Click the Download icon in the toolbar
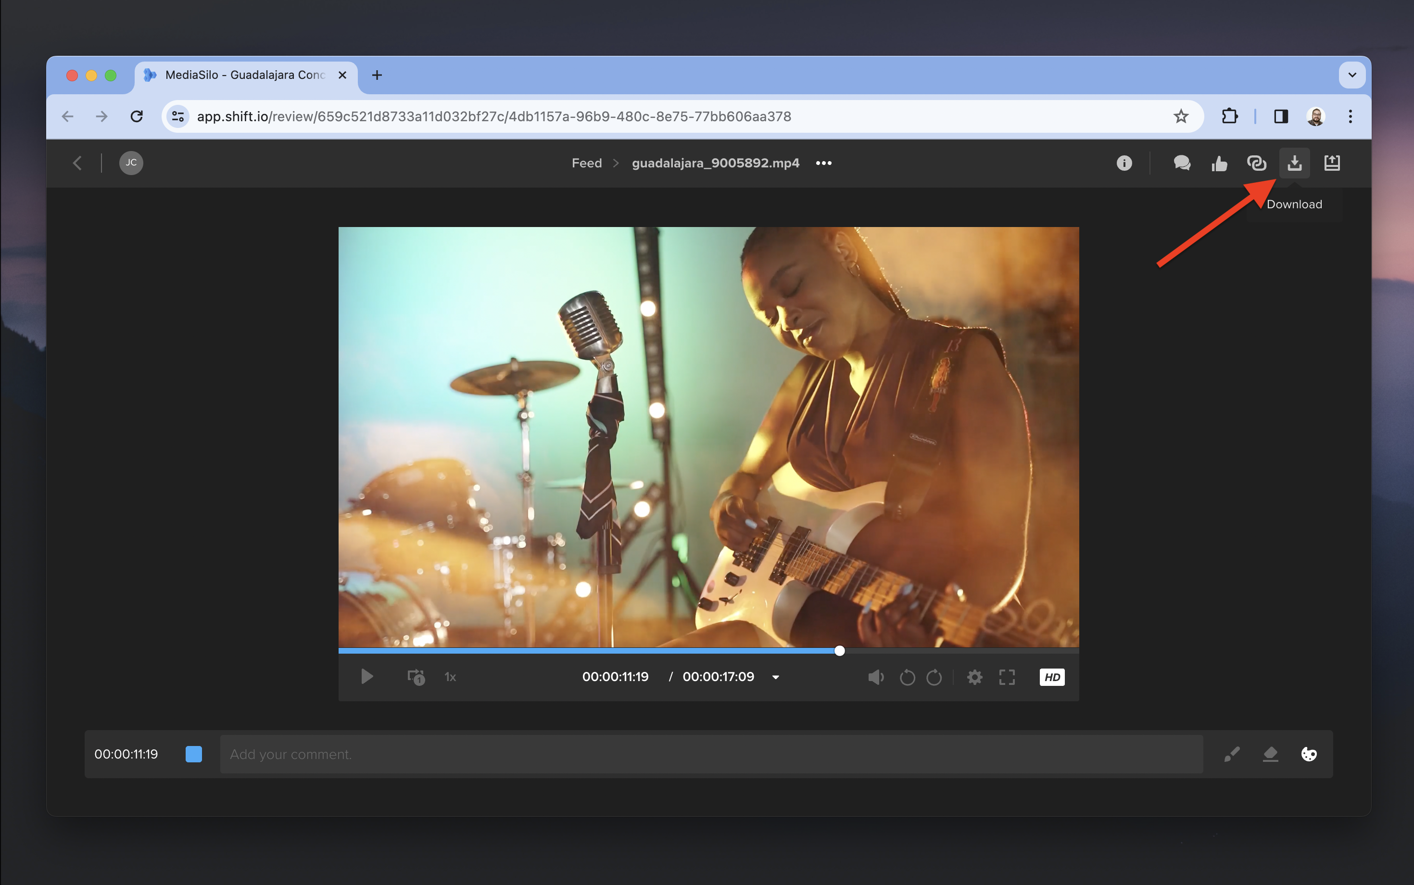The width and height of the screenshot is (1414, 885). [1294, 163]
